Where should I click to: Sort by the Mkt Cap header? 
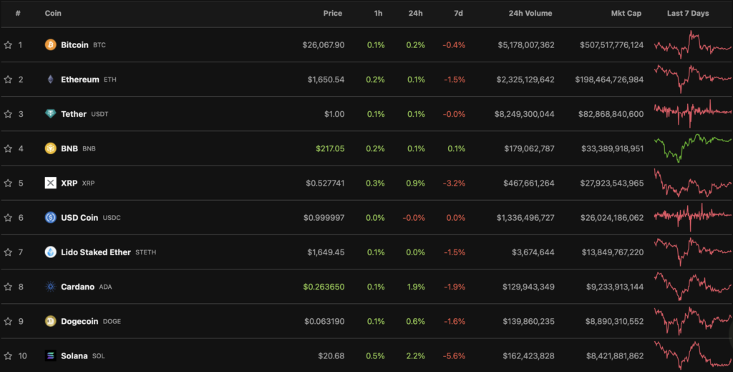[x=626, y=13]
